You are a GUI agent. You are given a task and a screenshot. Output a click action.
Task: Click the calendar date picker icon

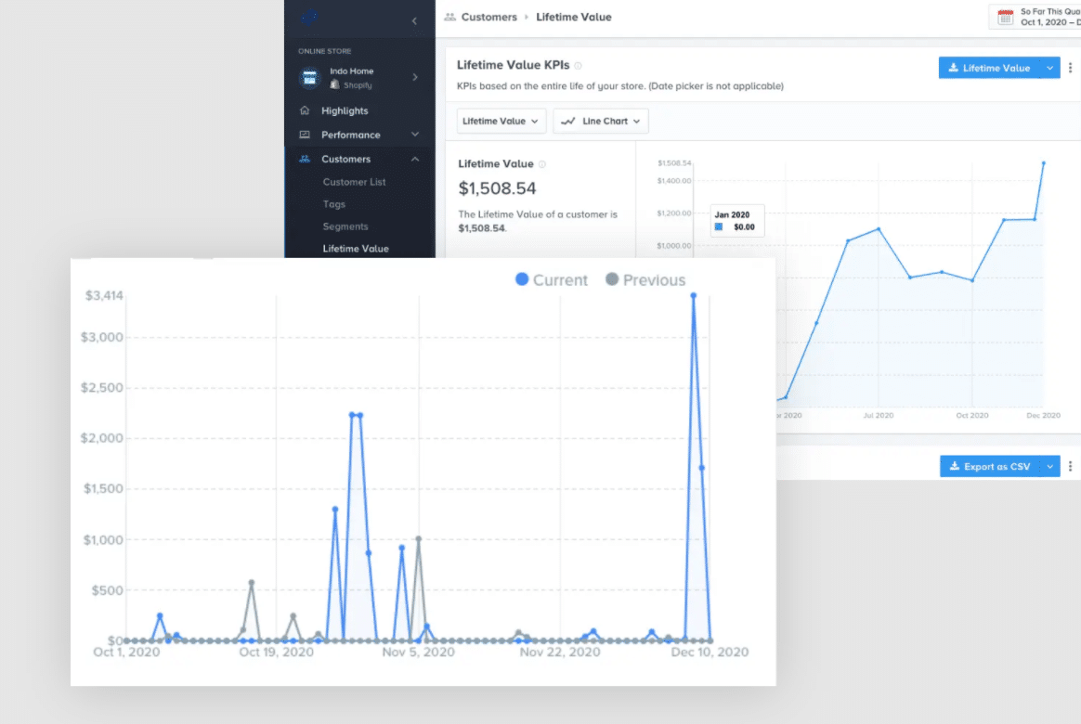coord(1005,17)
